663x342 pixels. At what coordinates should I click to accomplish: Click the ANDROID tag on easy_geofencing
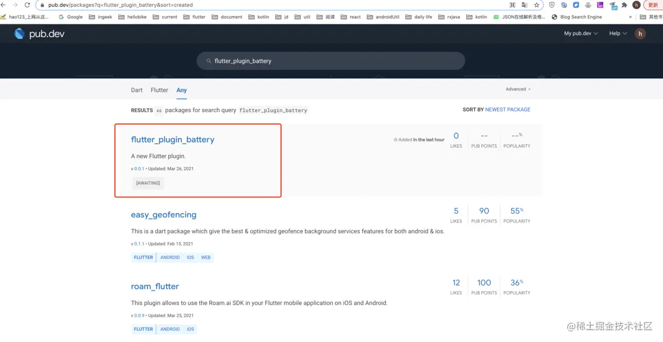170,257
